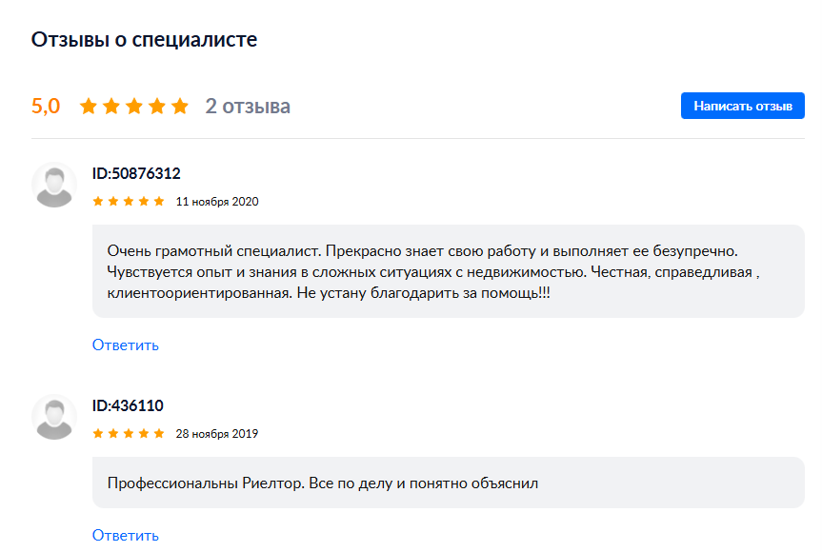Click Ответить under the 2020 review
Image resolution: width=822 pixels, height=552 pixels.
click(125, 345)
